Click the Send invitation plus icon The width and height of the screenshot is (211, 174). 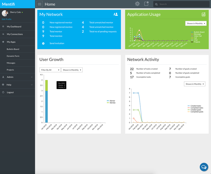tap(43, 43)
